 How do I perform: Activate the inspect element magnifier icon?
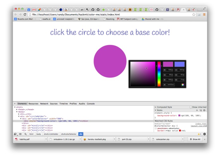click(x=26, y=134)
